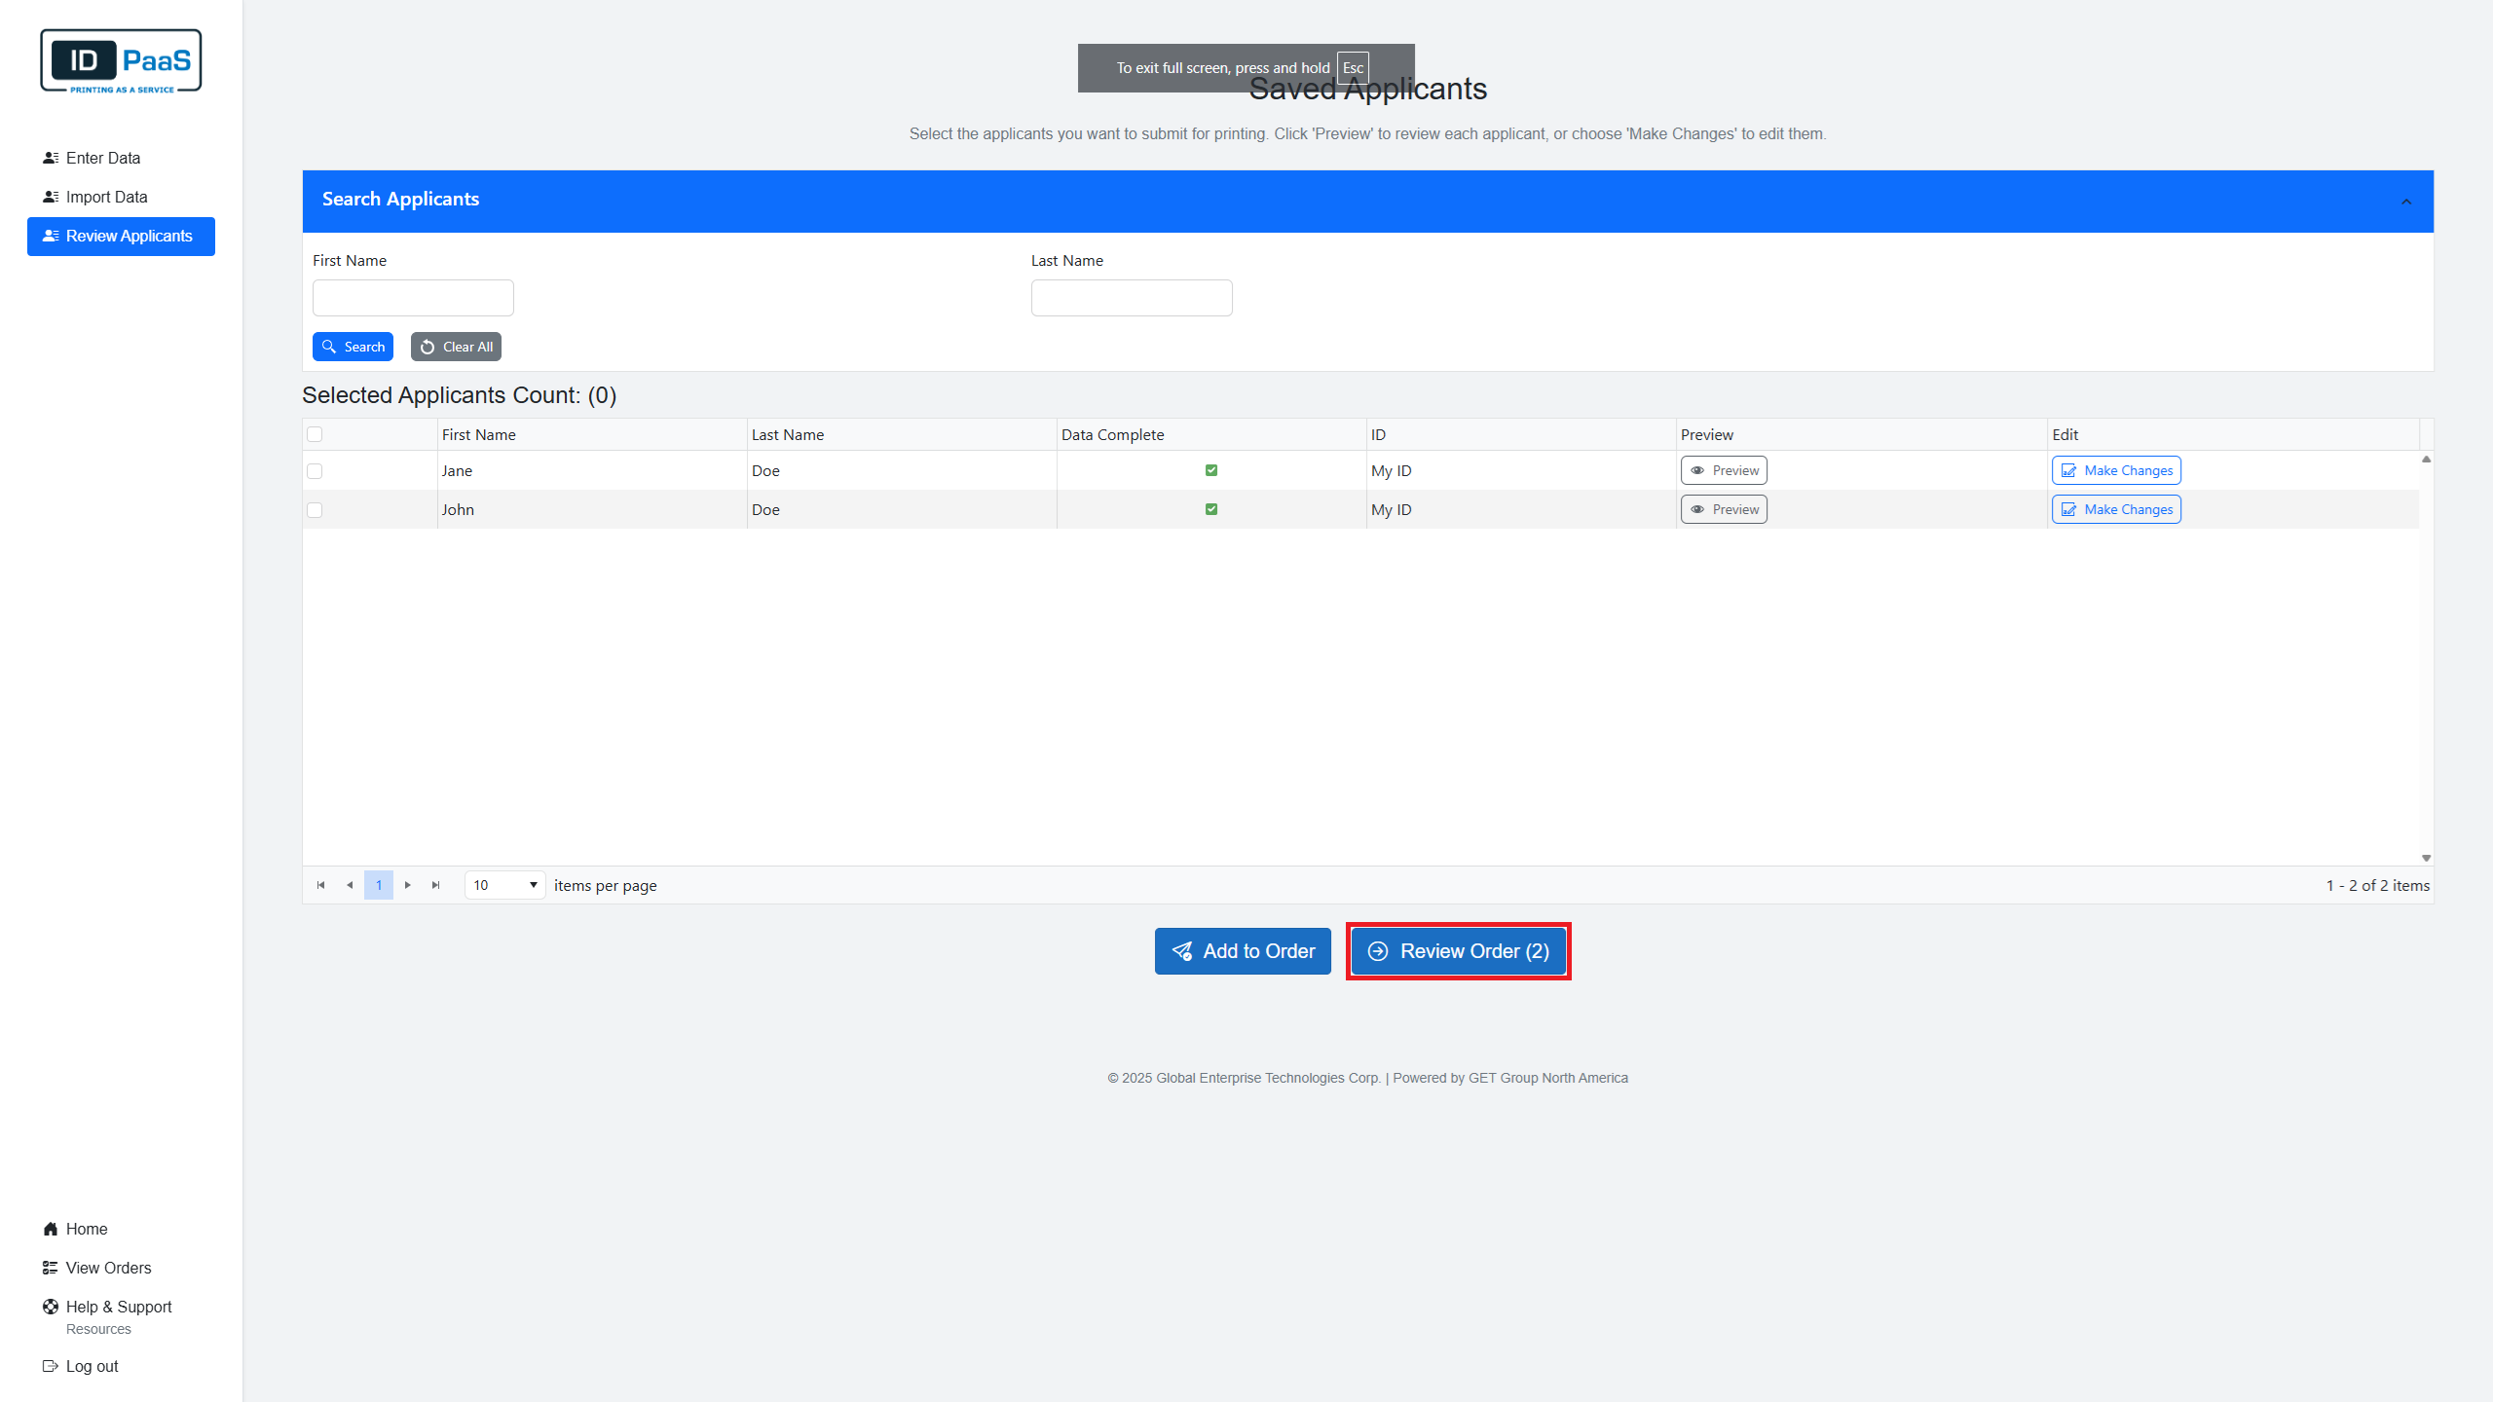Go to first page pager icon
This screenshot has height=1402, width=2493.
[320, 885]
